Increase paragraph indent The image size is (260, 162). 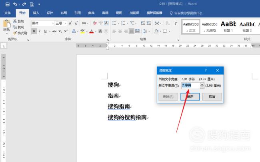click(149, 23)
